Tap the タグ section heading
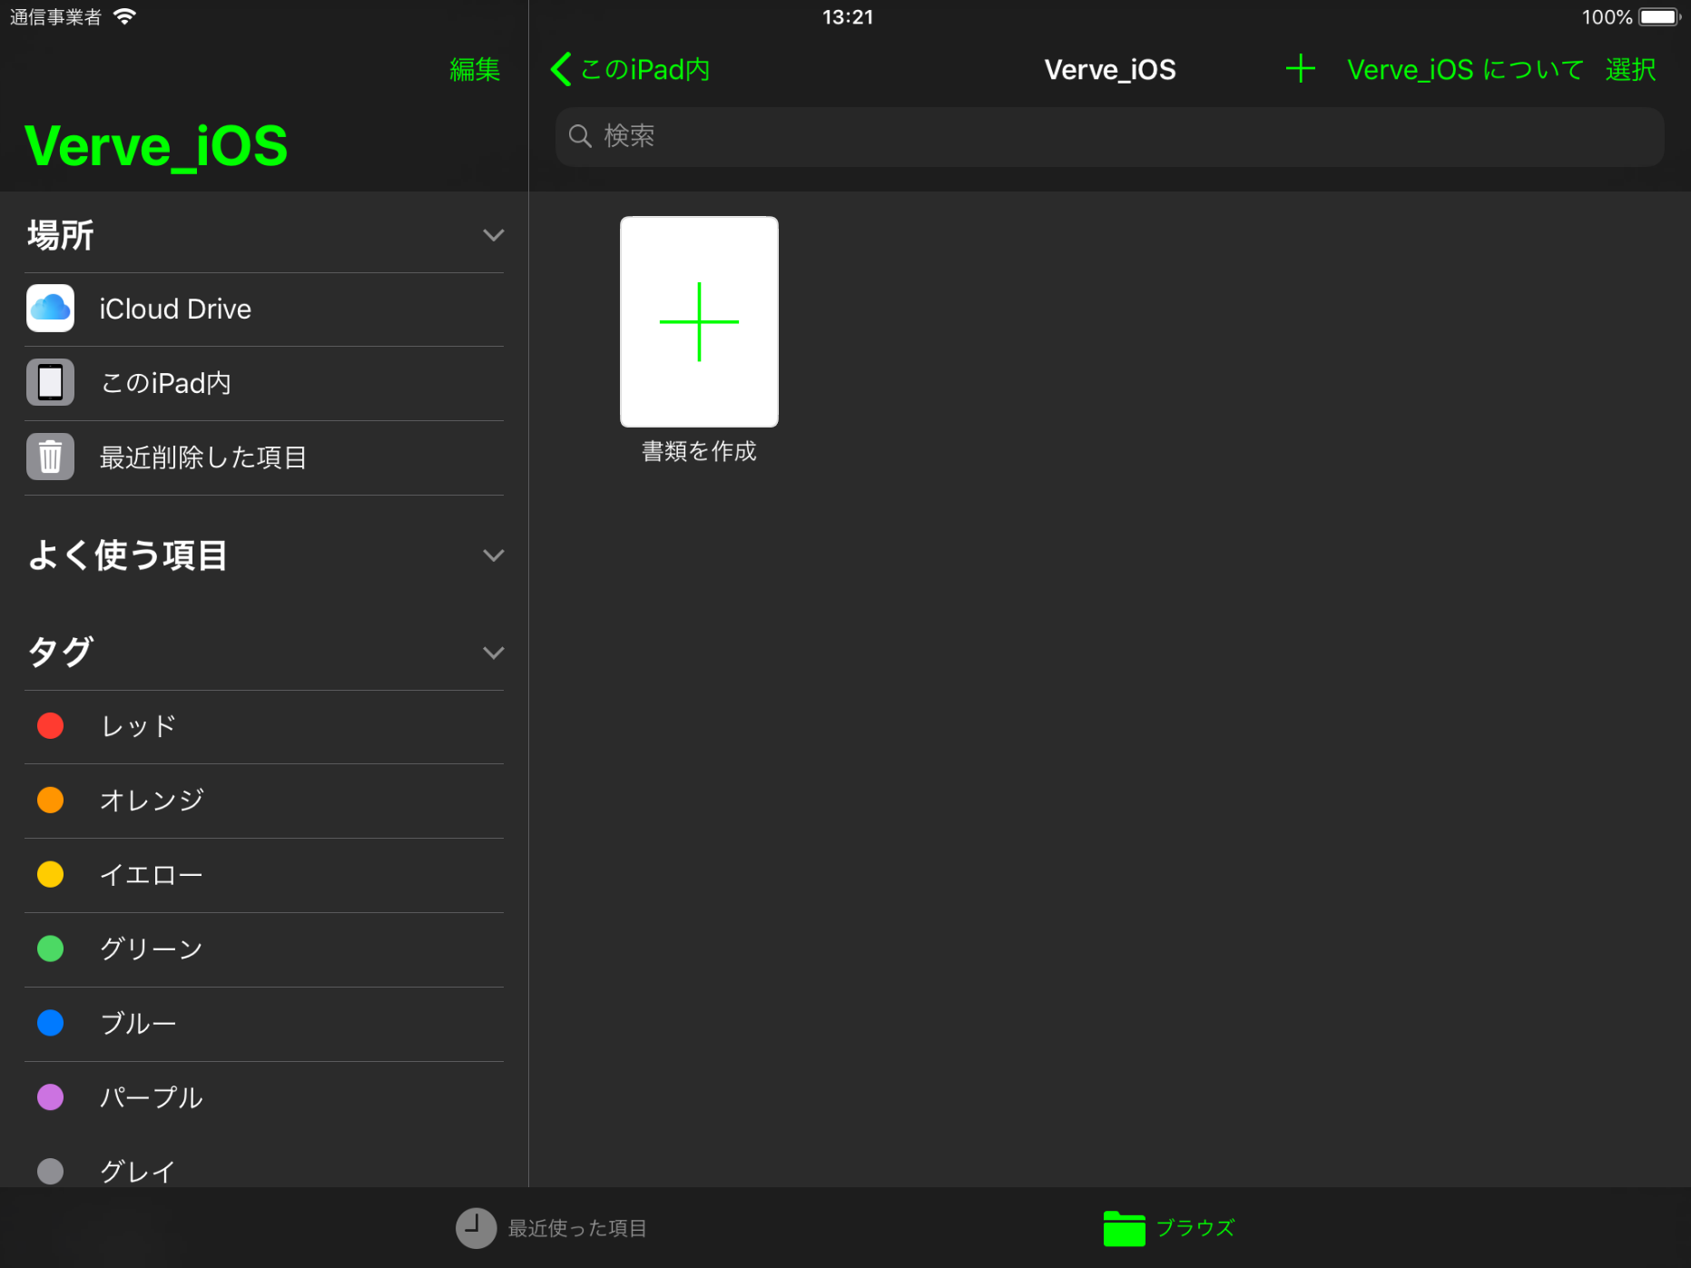1691x1268 pixels. (60, 652)
